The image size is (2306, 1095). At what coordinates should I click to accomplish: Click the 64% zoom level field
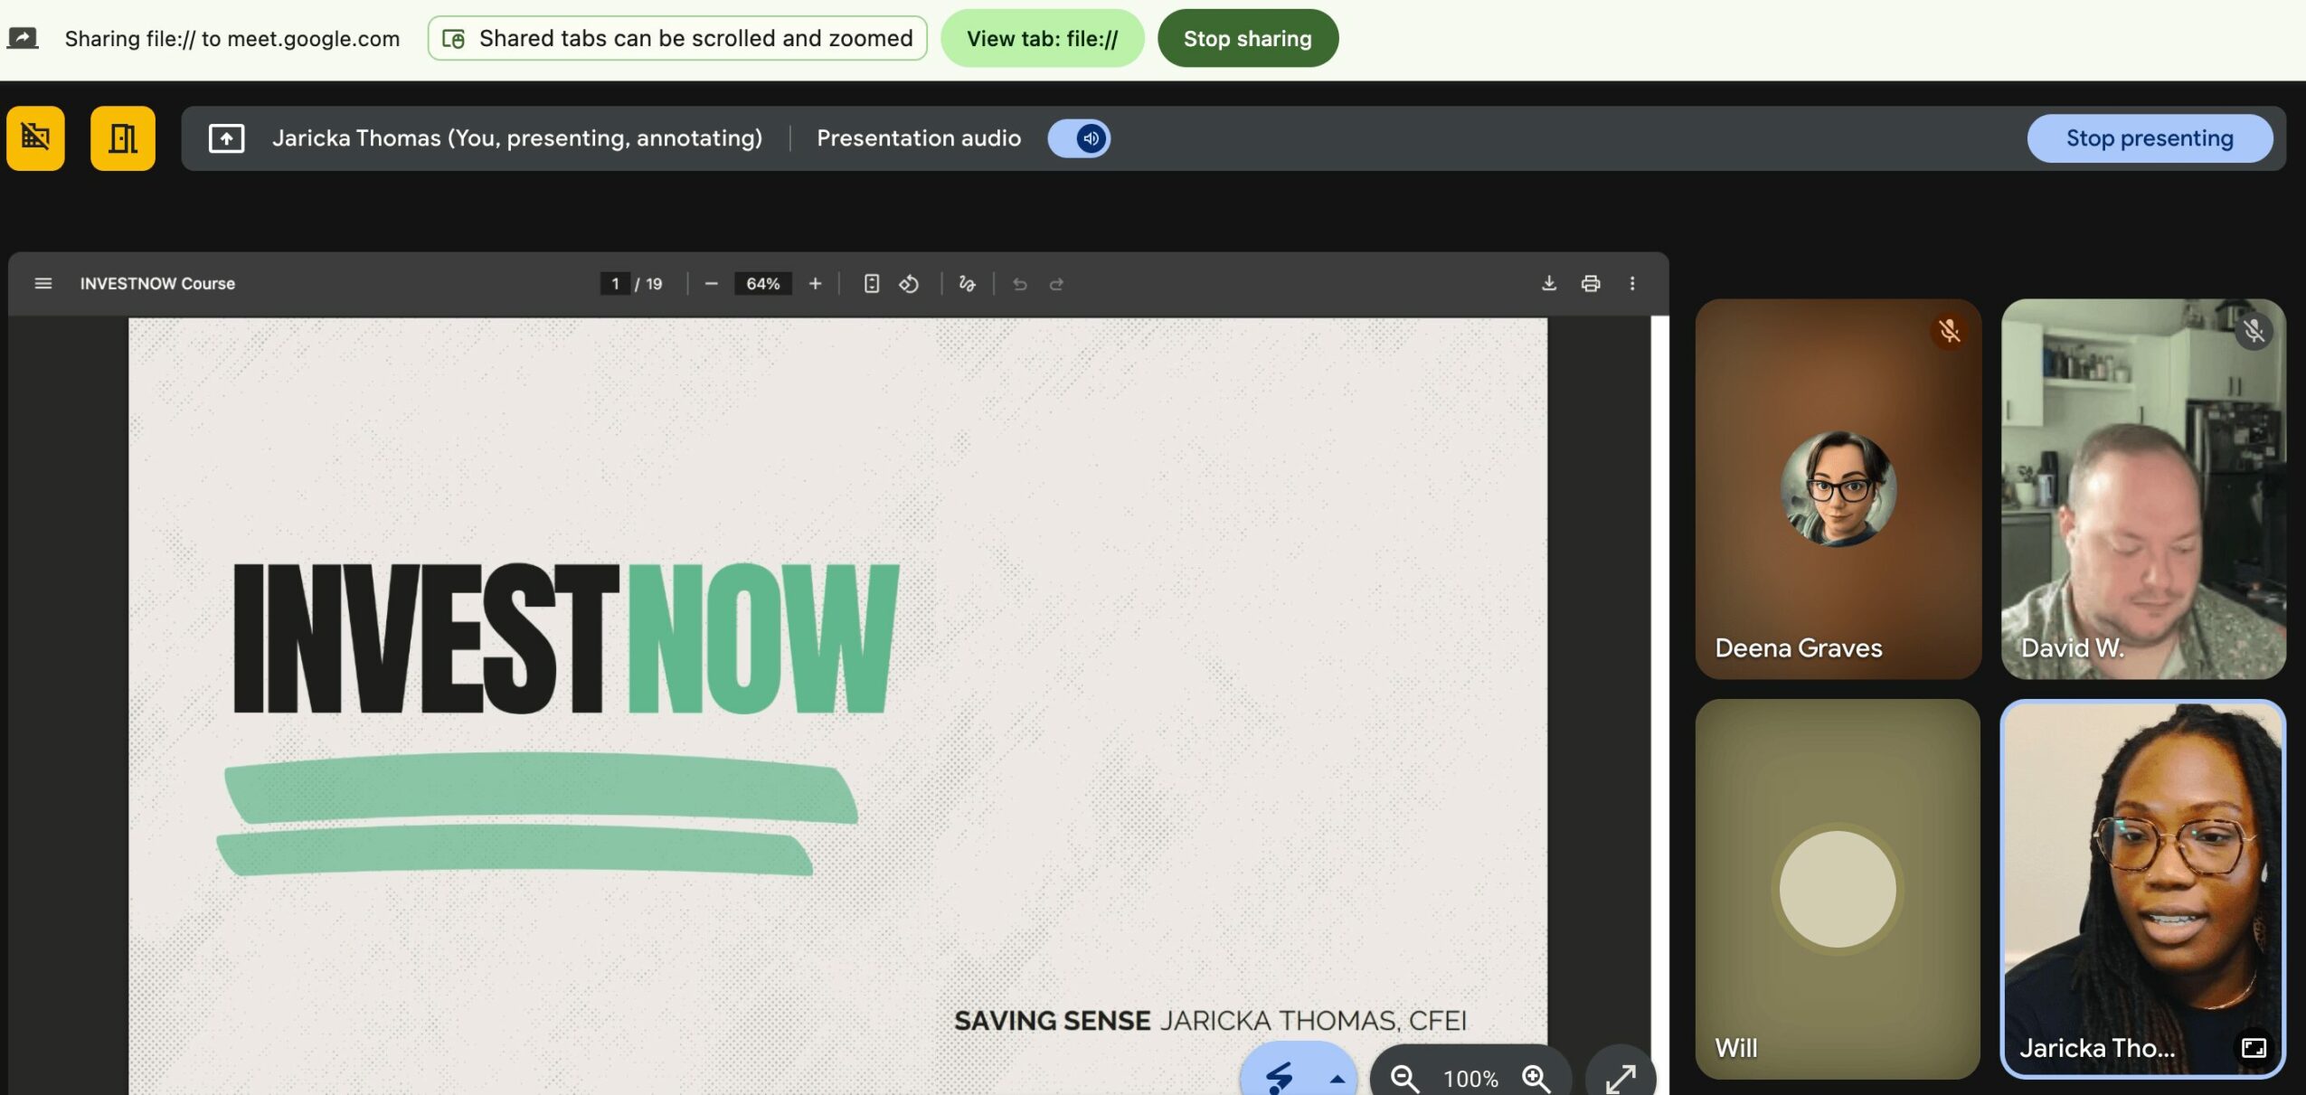tap(762, 284)
